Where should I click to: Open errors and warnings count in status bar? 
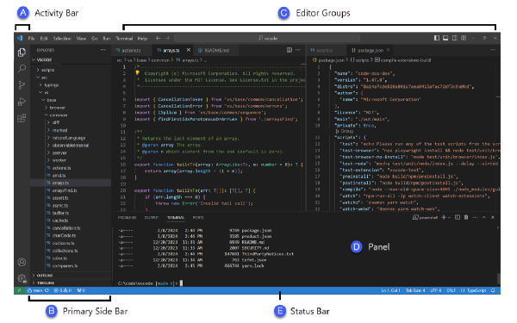63,290
